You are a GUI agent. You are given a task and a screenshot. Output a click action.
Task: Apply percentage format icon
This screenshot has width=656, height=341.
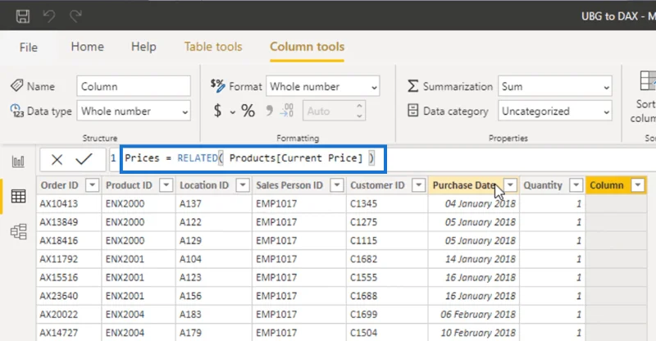coord(248,111)
